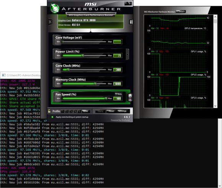Viewport: 222px width, 188px height.
Task: Click the Powered by RivaTuner text
Action: point(120,120)
